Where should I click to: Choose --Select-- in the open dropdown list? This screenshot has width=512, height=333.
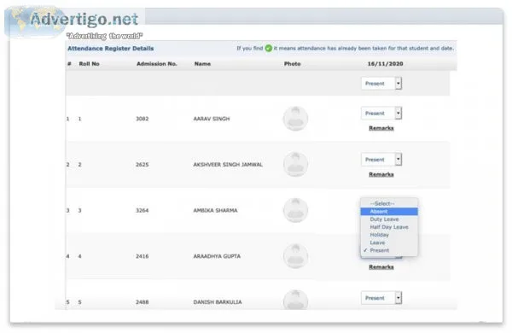tap(389, 203)
